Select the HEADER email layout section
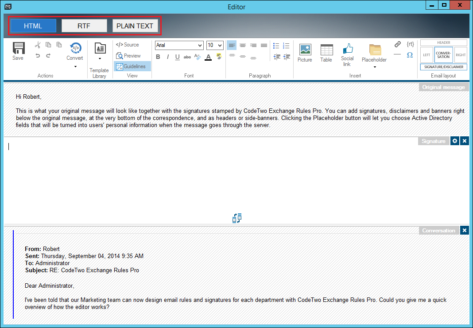This screenshot has height=328, width=473. click(x=443, y=43)
